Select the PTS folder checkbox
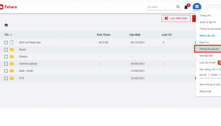Screen dimensions: 221x126 pos(6,78)
